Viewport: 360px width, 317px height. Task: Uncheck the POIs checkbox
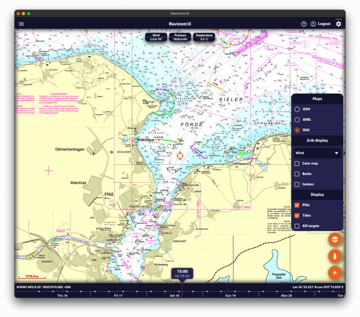click(297, 205)
